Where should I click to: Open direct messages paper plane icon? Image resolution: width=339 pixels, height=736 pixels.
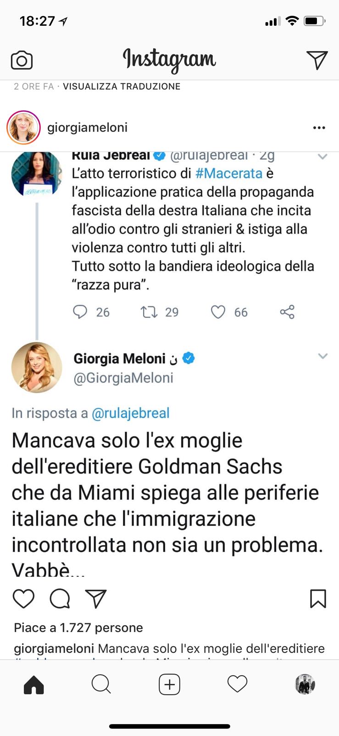317,60
